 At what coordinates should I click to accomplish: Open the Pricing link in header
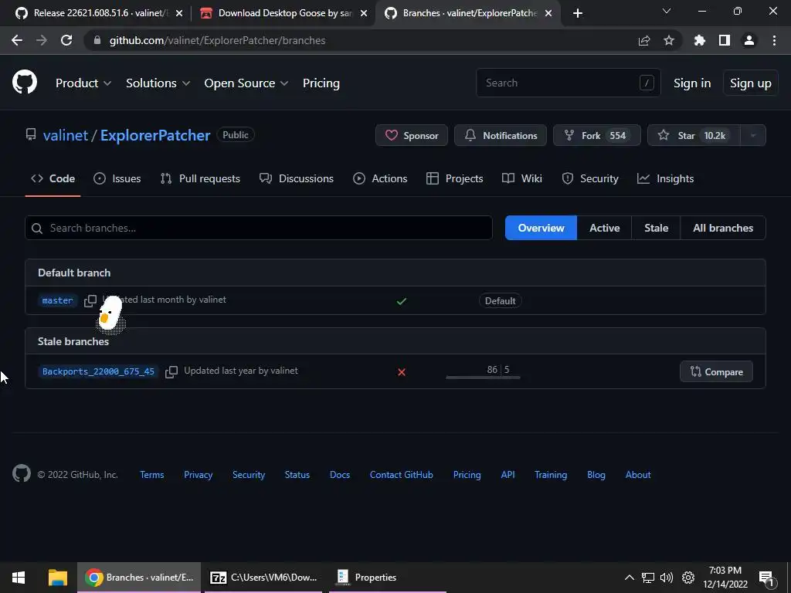tap(321, 83)
